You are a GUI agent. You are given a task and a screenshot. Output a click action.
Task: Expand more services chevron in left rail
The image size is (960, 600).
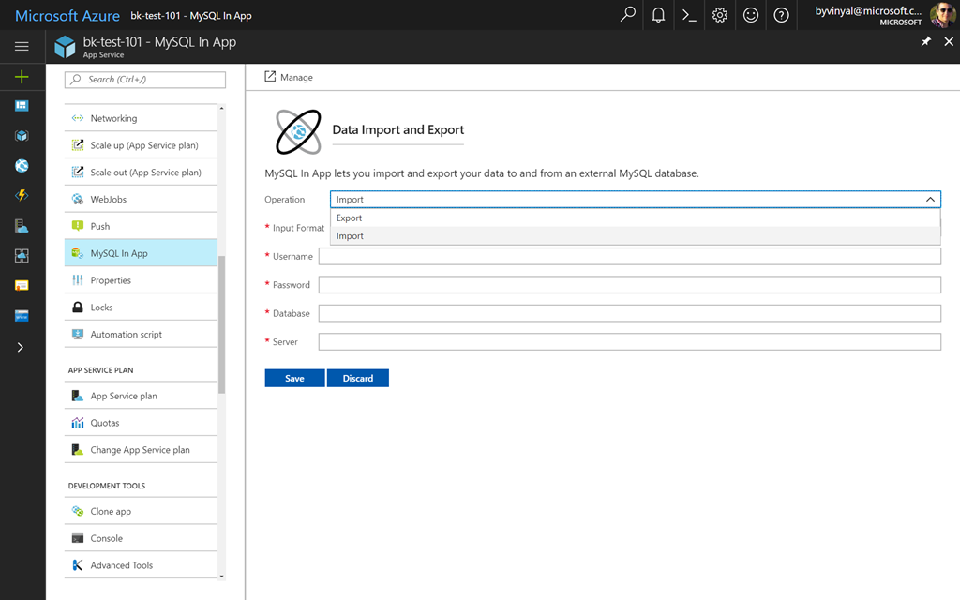click(22, 347)
